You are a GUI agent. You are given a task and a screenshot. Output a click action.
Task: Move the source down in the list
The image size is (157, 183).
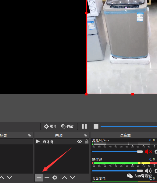pos(73,178)
